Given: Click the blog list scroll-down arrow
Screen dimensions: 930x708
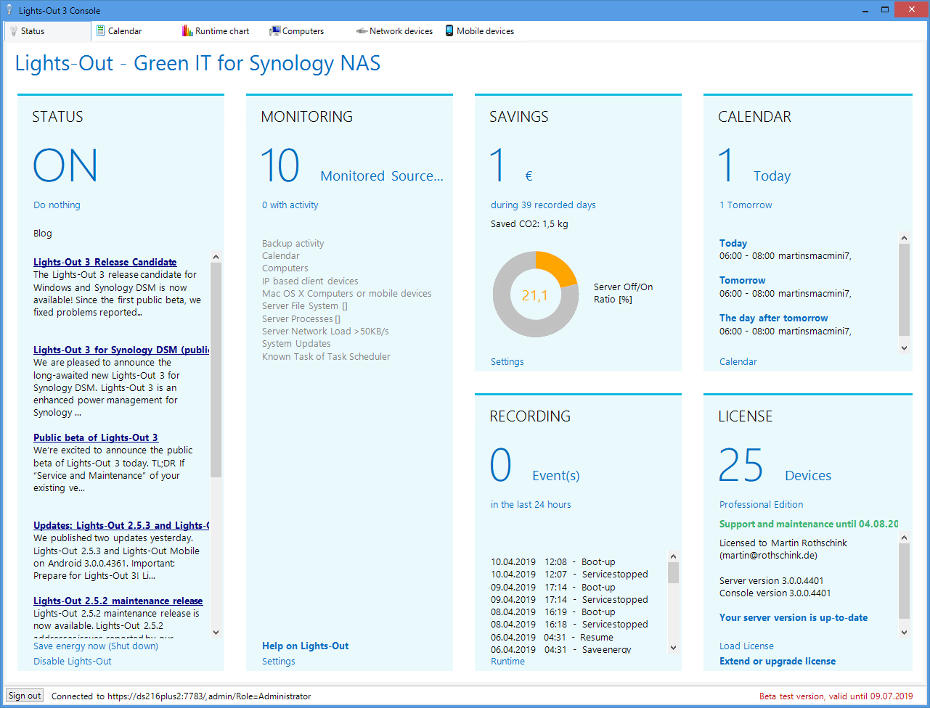Looking at the screenshot, I should point(216,632).
